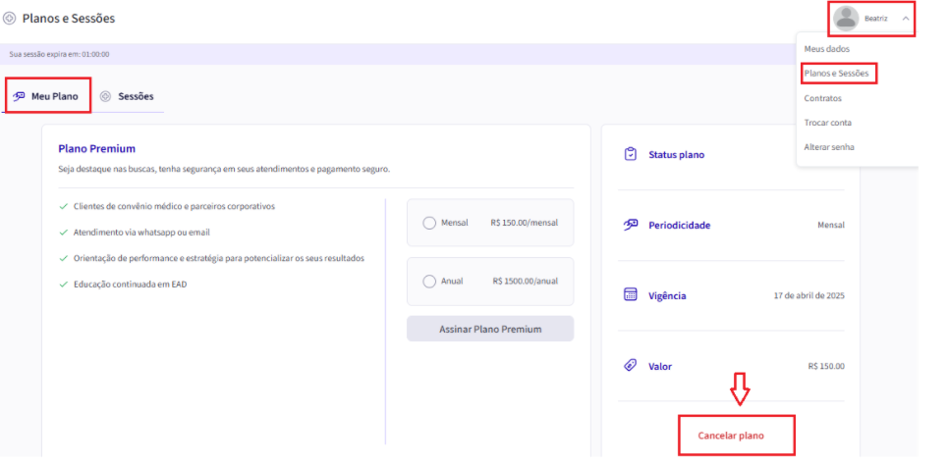Viewport: 948px width, 466px height.
Task: Click Beatriz's user avatar icon
Action: point(845,19)
